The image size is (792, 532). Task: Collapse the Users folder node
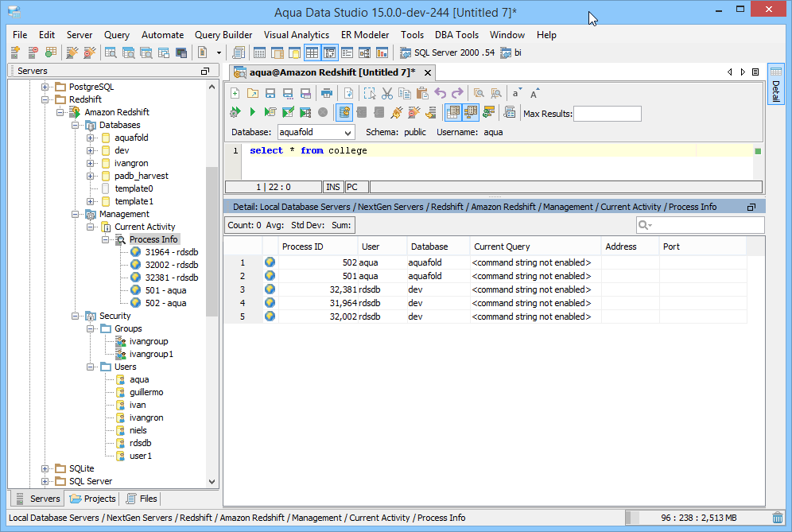click(90, 367)
